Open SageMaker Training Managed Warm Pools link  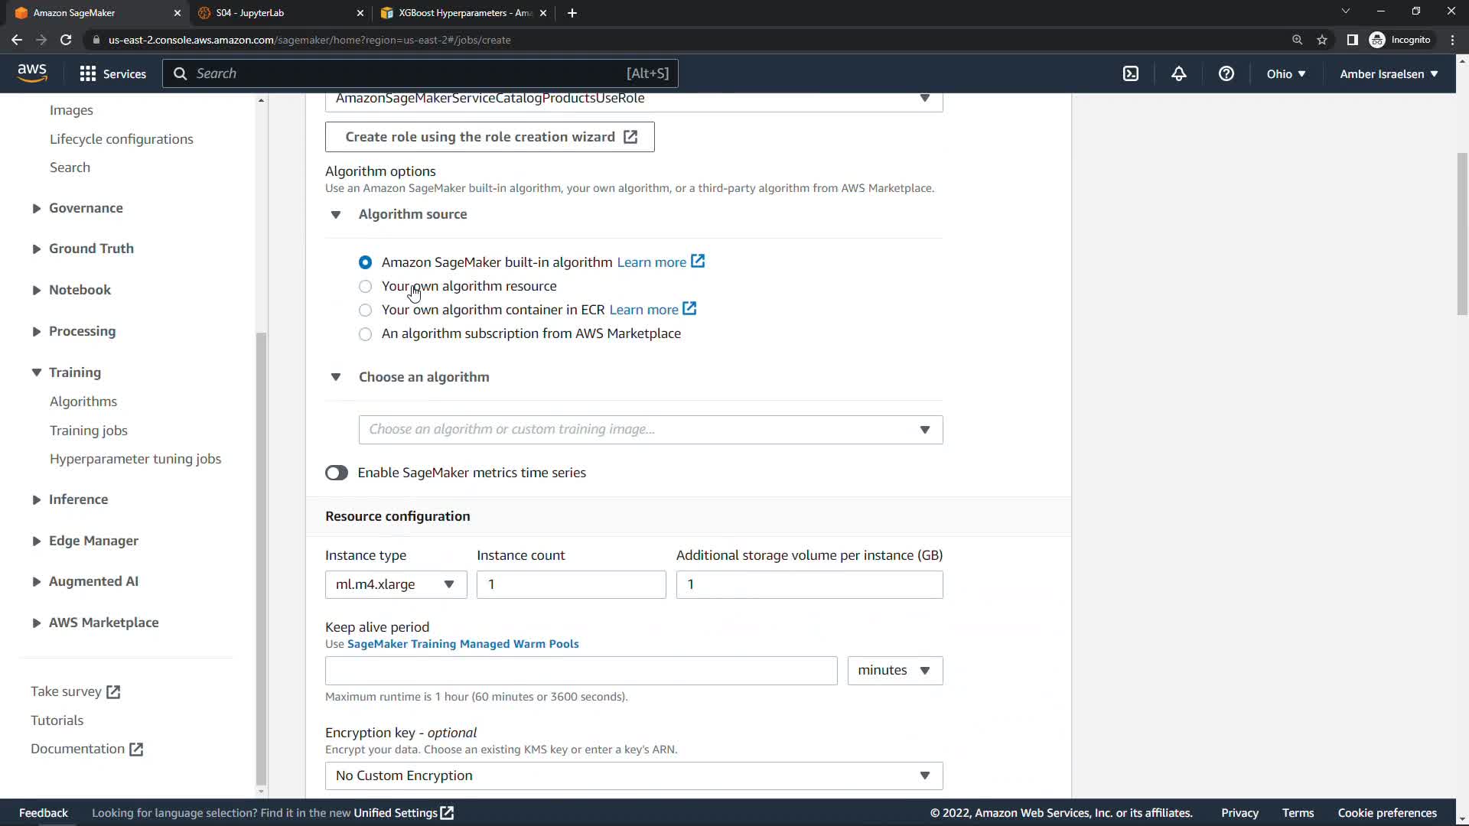click(463, 644)
